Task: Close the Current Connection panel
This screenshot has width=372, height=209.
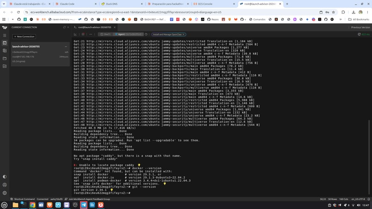Action: point(68,27)
